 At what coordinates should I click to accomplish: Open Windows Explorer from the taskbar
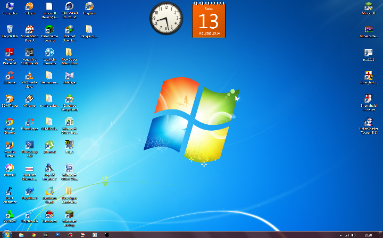(21, 235)
